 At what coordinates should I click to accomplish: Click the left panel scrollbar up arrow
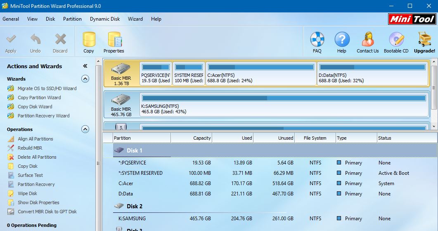pos(98,61)
